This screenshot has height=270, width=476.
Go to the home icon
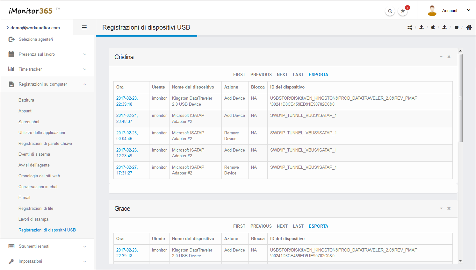click(469, 28)
